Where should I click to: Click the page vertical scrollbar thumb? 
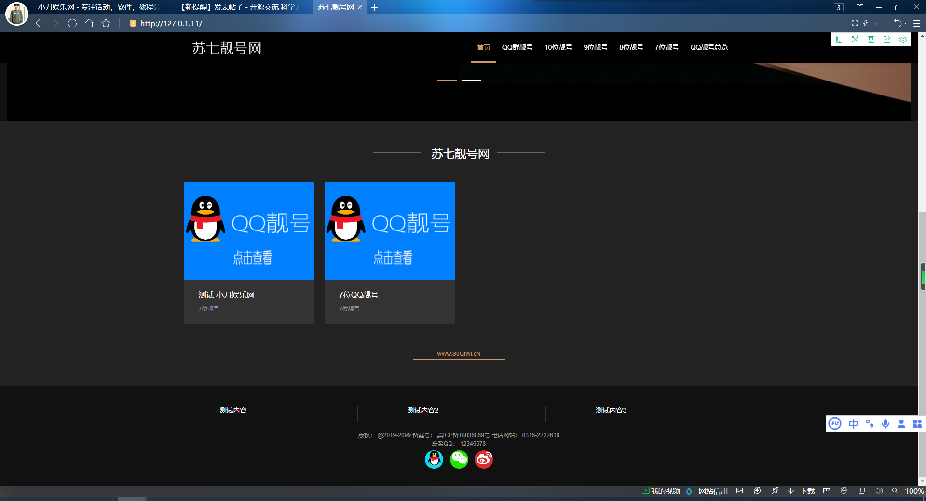(x=923, y=276)
